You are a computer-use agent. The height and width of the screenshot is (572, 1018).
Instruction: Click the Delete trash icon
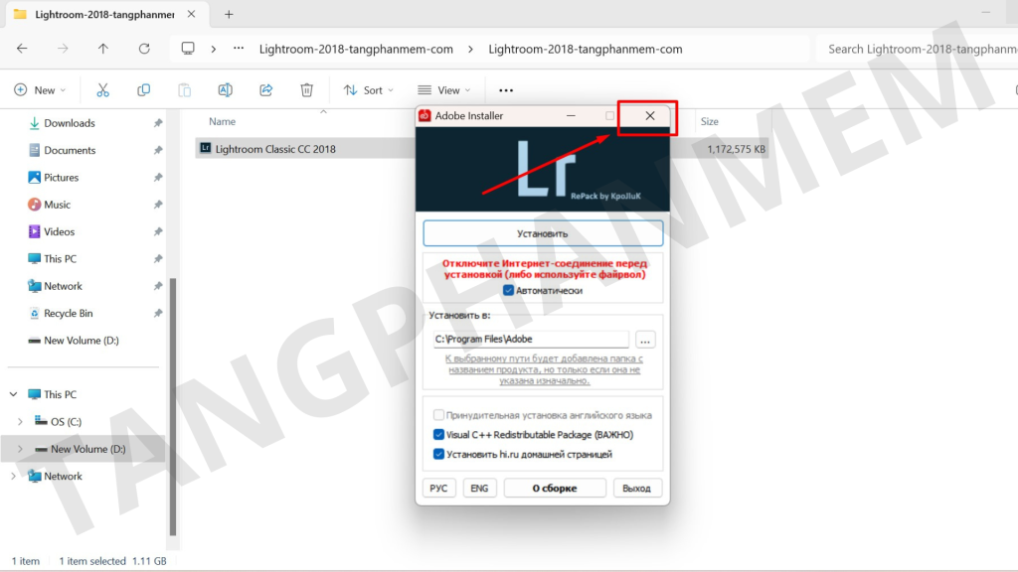[x=306, y=90]
